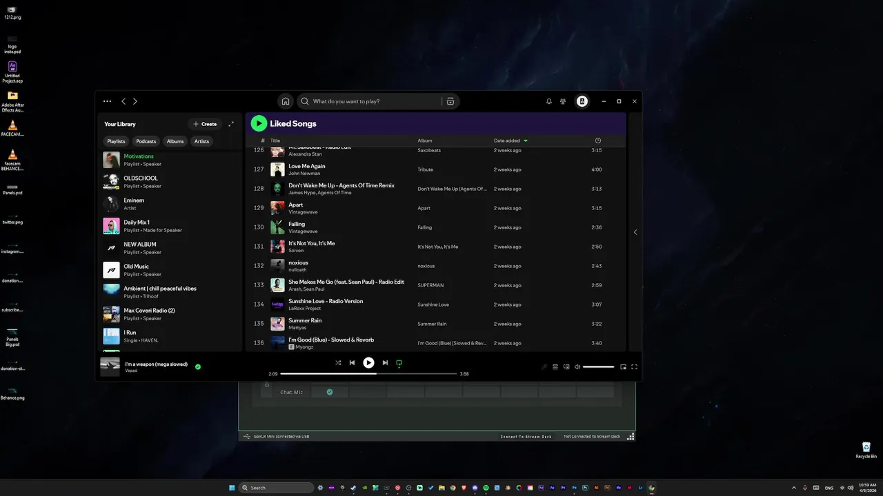Click the Sunshine Love album link
Screen dimensions: 883x496
tap(433, 304)
